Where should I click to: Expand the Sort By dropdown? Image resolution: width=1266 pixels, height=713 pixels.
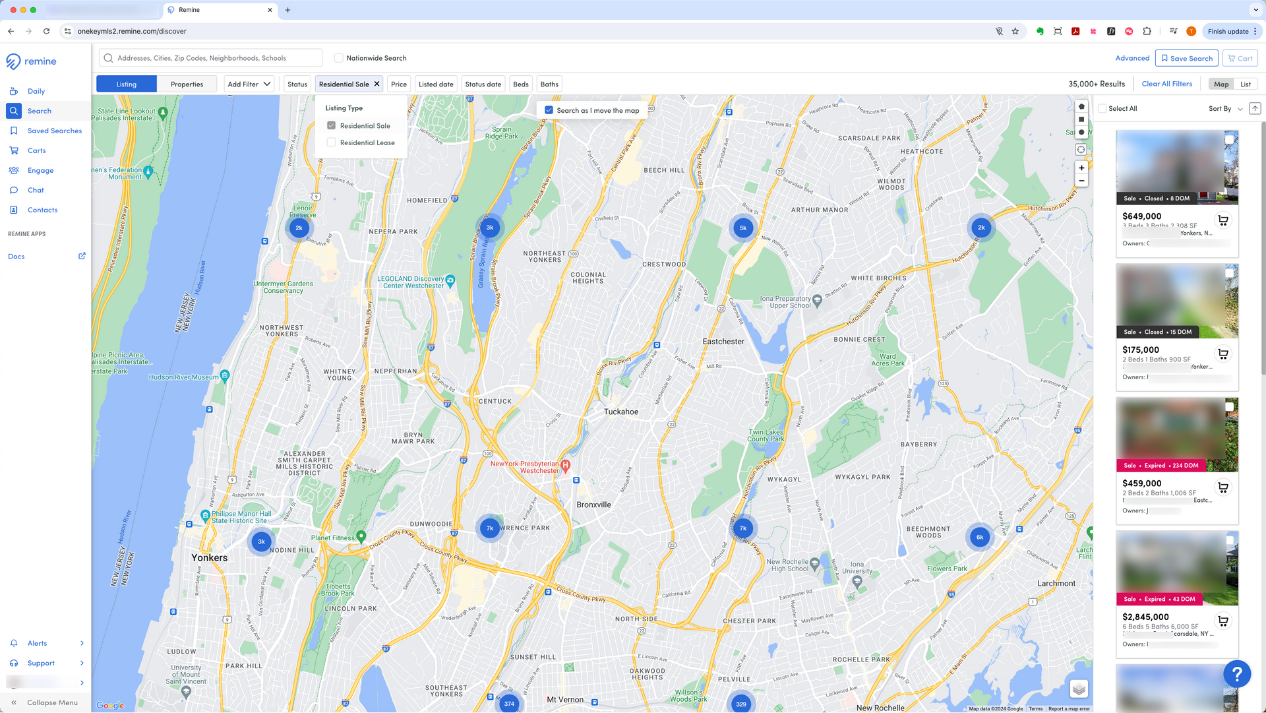click(x=1225, y=109)
